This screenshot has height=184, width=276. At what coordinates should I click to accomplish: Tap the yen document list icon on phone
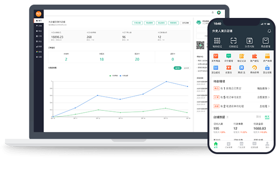(x=249, y=40)
